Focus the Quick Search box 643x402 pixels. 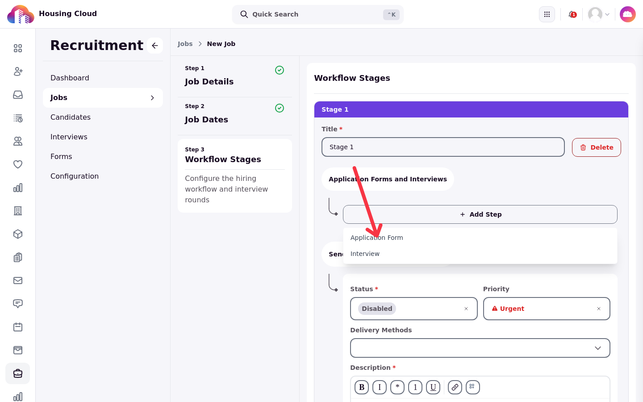pyautogui.click(x=318, y=14)
